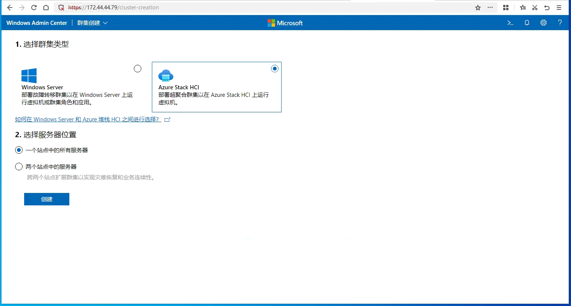Image resolution: width=571 pixels, height=306 pixels.
Task: Bookmark this page with the star
Action: (478, 8)
